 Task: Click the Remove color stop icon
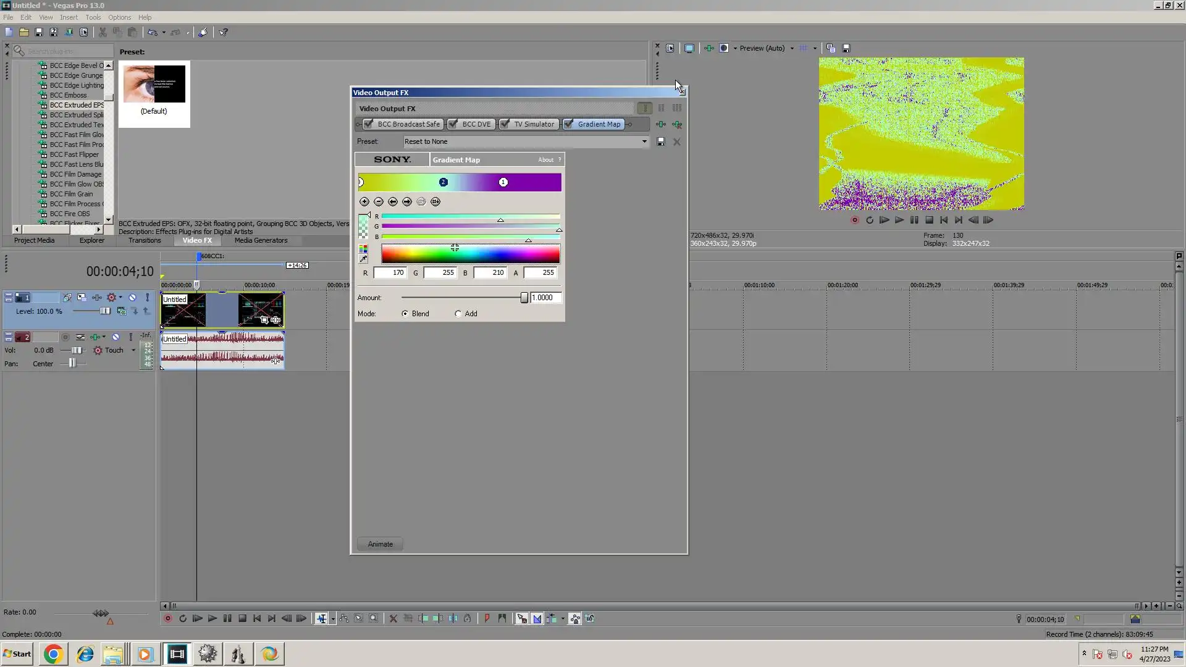[379, 202]
